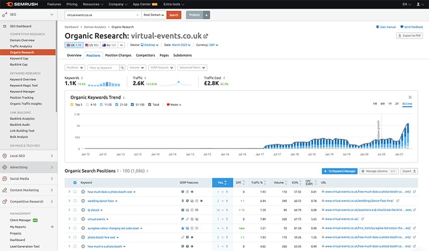Click the keyword filter magnifier icon
Screen dimensions: 429x251
pos(122,68)
